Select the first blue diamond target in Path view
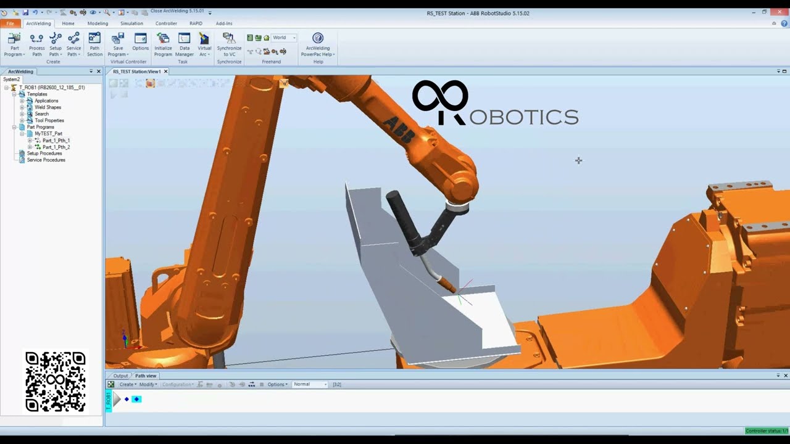The height and width of the screenshot is (444, 790). click(x=127, y=399)
